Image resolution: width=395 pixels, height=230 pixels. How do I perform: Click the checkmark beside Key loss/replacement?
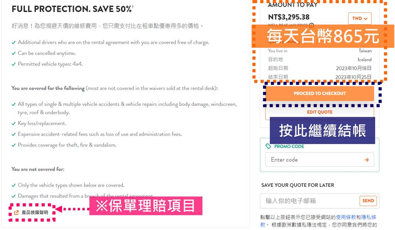coord(14,123)
